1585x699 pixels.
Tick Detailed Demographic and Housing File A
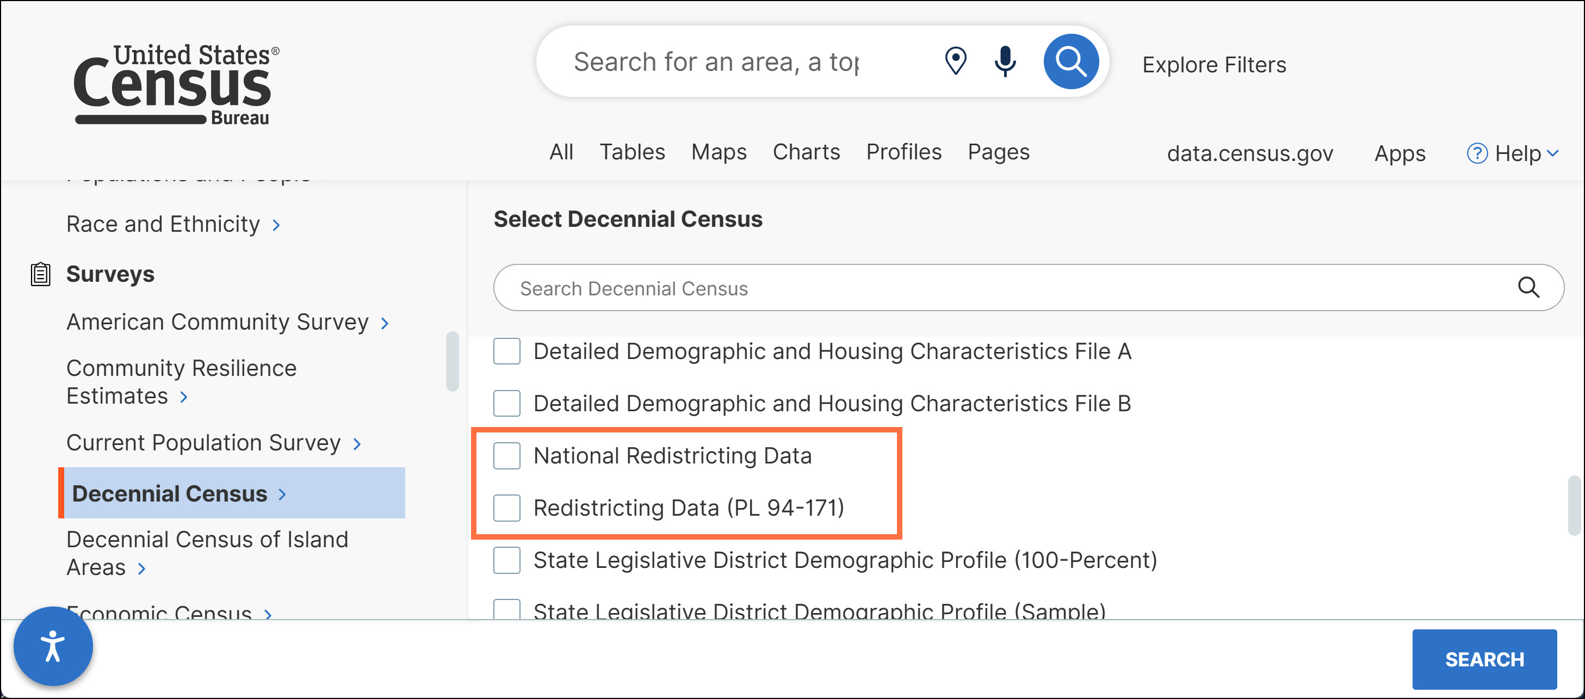point(507,351)
